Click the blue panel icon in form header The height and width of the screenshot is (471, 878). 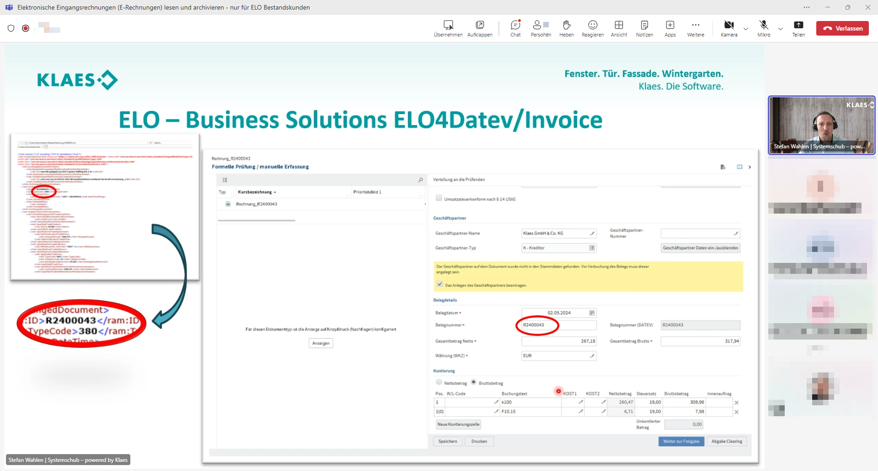pyautogui.click(x=739, y=167)
